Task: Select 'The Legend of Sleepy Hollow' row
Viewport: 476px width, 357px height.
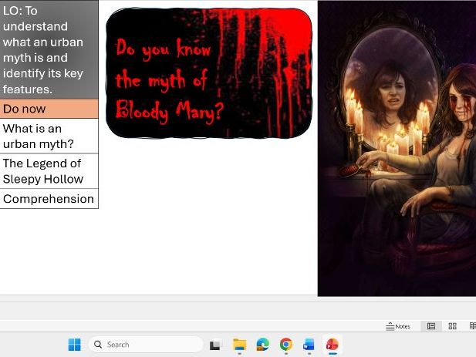Action: [49, 171]
